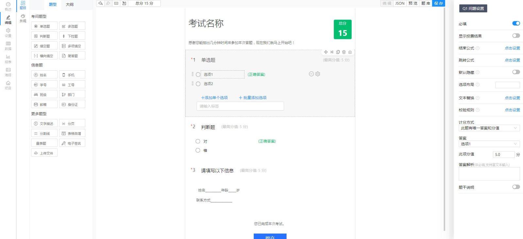Click the save-to-bank icon on question 1
This screenshot has height=239, width=523.
[x=350, y=52]
